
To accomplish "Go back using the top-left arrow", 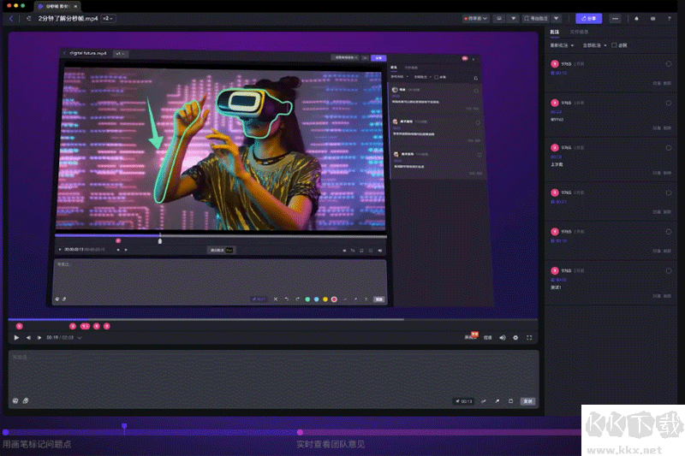I will pos(11,18).
